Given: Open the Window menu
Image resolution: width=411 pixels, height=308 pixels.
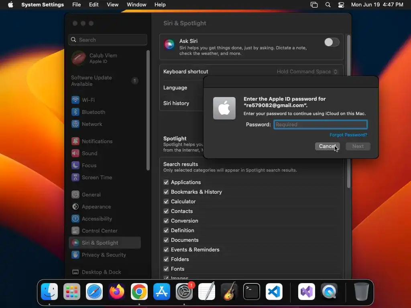Looking at the screenshot, I should coord(136,5).
